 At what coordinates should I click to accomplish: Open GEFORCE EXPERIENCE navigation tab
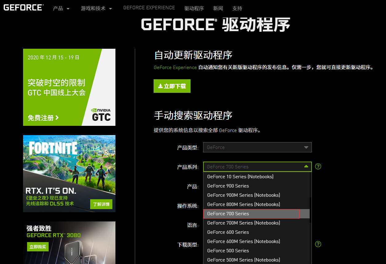pos(149,8)
